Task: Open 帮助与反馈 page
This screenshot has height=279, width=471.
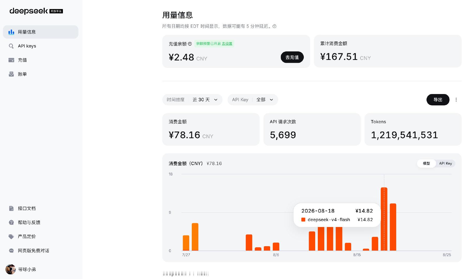Action: pyautogui.click(x=41, y=222)
